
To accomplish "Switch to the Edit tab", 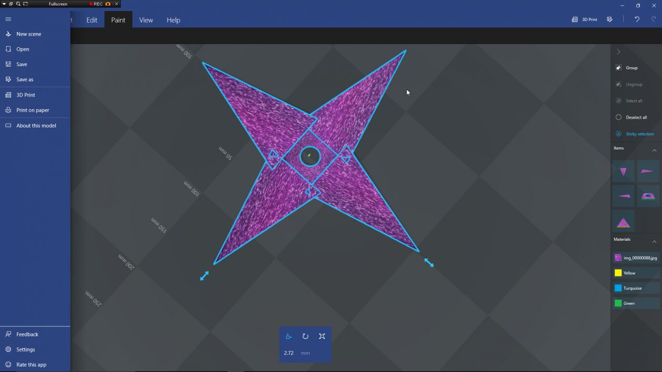I will [x=91, y=19].
